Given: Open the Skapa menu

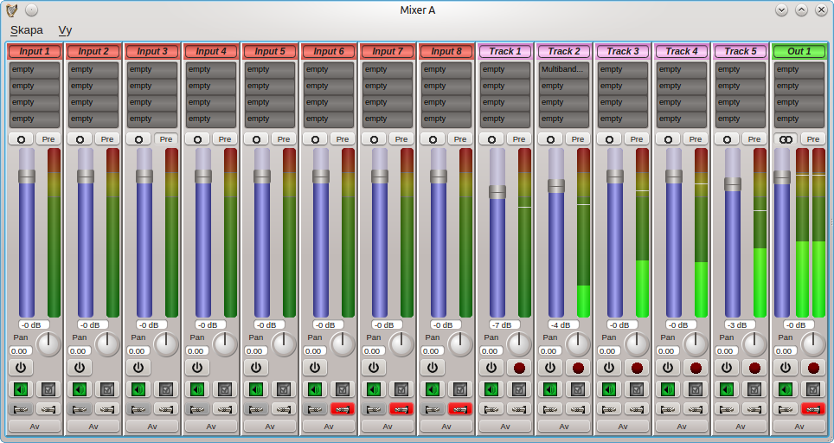Looking at the screenshot, I should tap(26, 29).
